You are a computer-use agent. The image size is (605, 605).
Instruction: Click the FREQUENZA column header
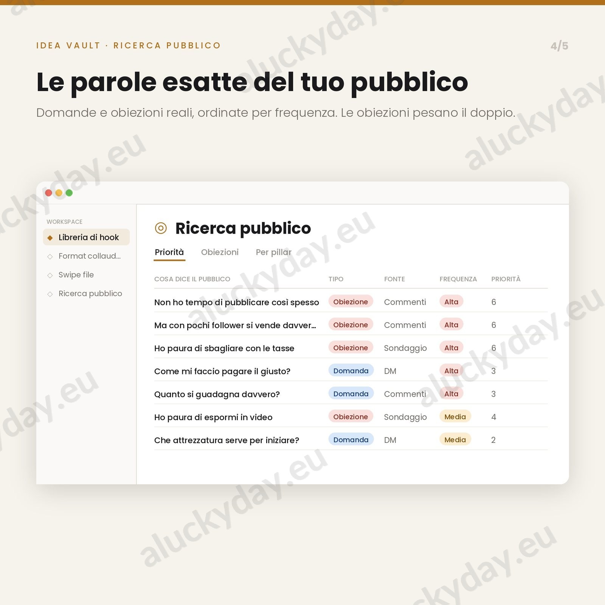[458, 279]
